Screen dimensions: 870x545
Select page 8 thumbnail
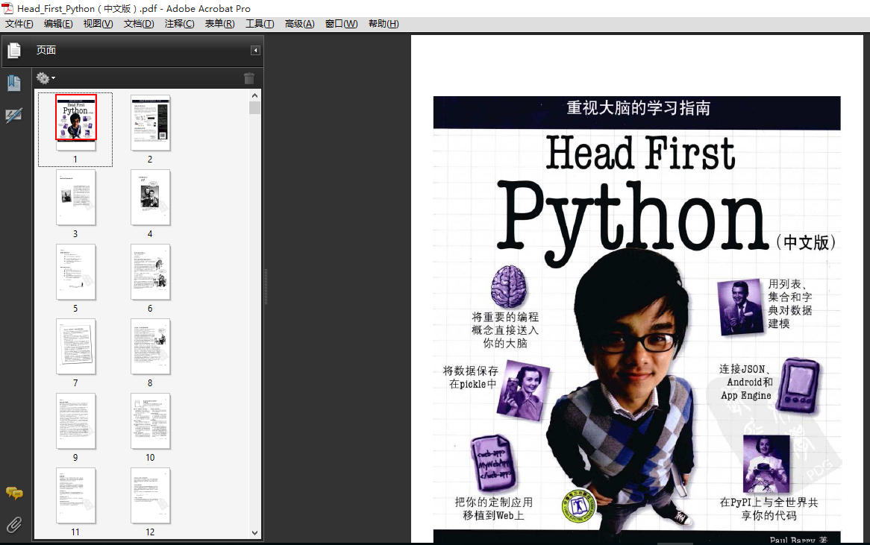point(151,346)
